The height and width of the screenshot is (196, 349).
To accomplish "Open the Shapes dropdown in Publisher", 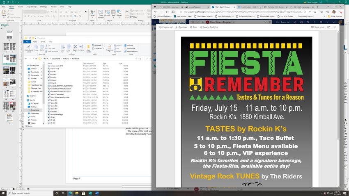I will (x=119, y=14).
